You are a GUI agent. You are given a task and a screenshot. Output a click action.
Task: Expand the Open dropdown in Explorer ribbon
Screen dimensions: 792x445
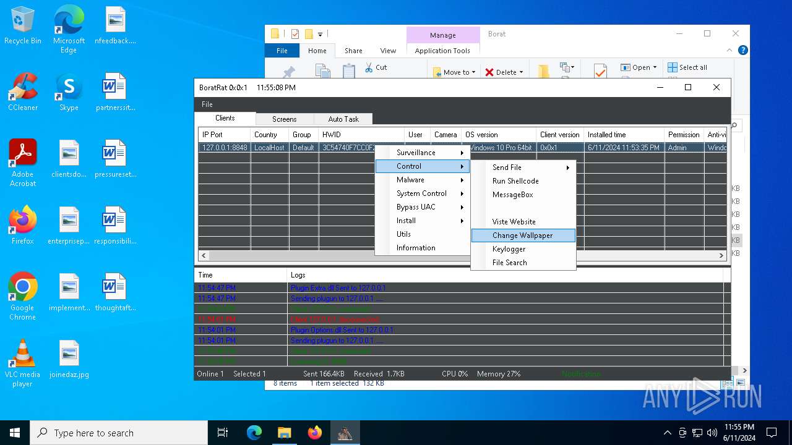[639, 67]
